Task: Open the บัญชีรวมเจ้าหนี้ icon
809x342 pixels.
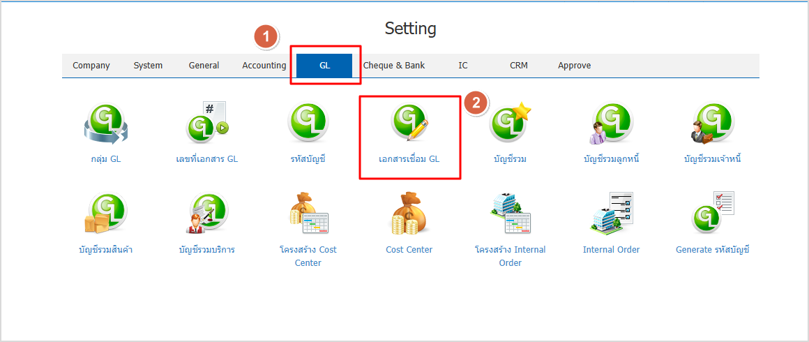Action: point(712,124)
